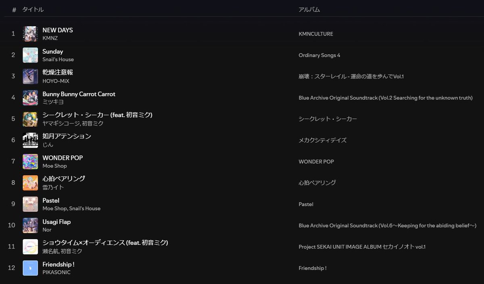The image size is (484, 284).
Task: Open album Ordinary Songs 4
Action: tap(319, 55)
